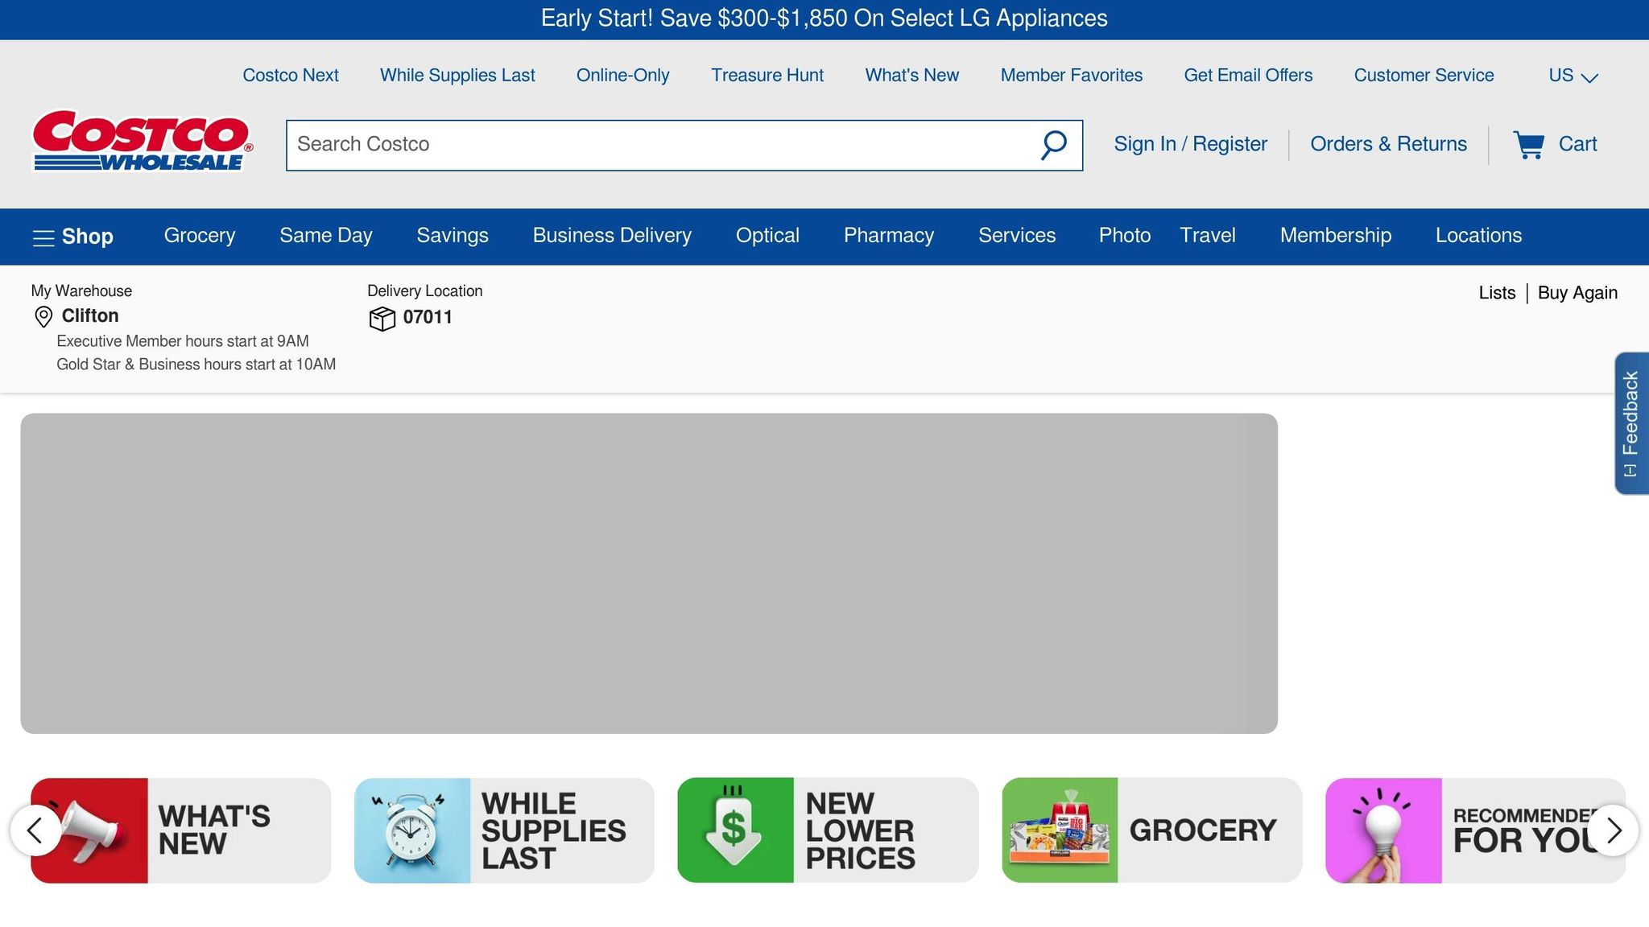Open the While Supplies Last clock tile
This screenshot has height=927, width=1649.
click(x=504, y=830)
